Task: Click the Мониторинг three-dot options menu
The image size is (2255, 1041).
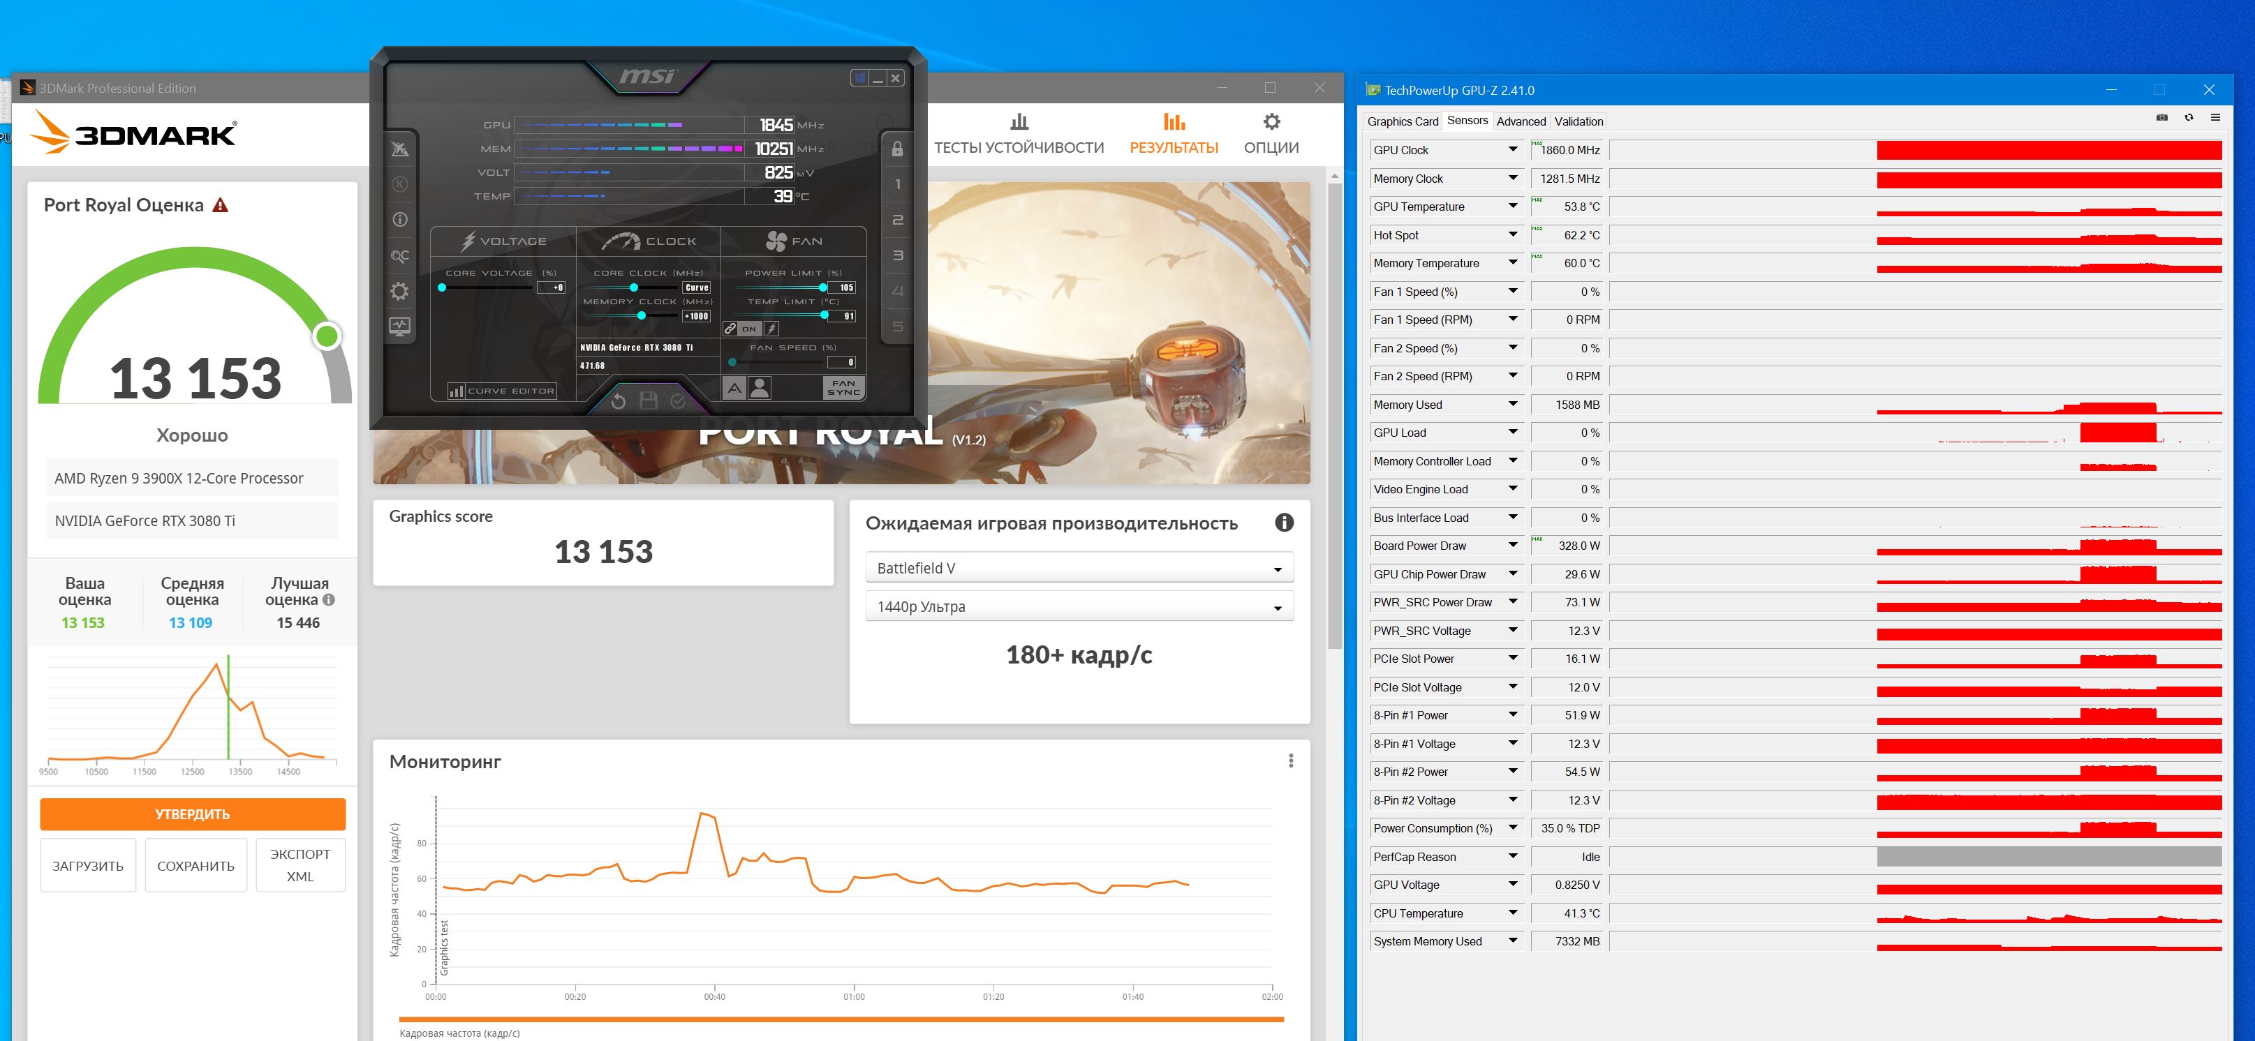Action: pyautogui.click(x=1290, y=761)
